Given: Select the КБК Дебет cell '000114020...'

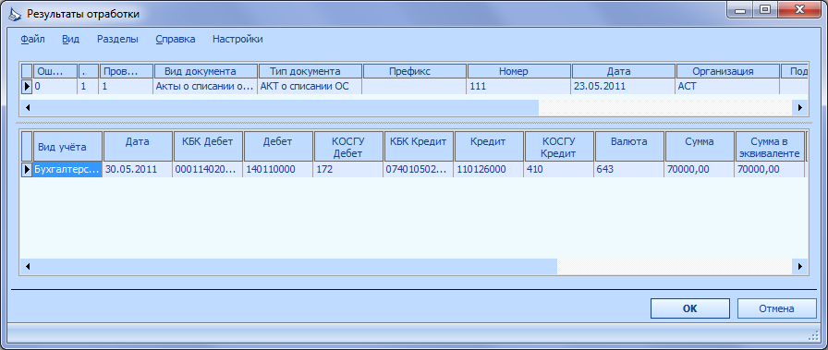Looking at the screenshot, I should tap(208, 169).
